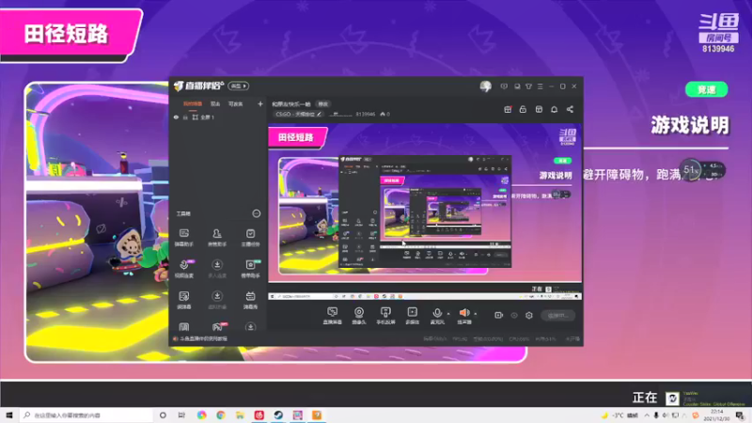Mute the 麦克风 microphone

437,316
